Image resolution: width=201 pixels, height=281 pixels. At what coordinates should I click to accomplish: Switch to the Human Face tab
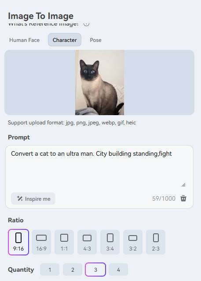coord(25,40)
